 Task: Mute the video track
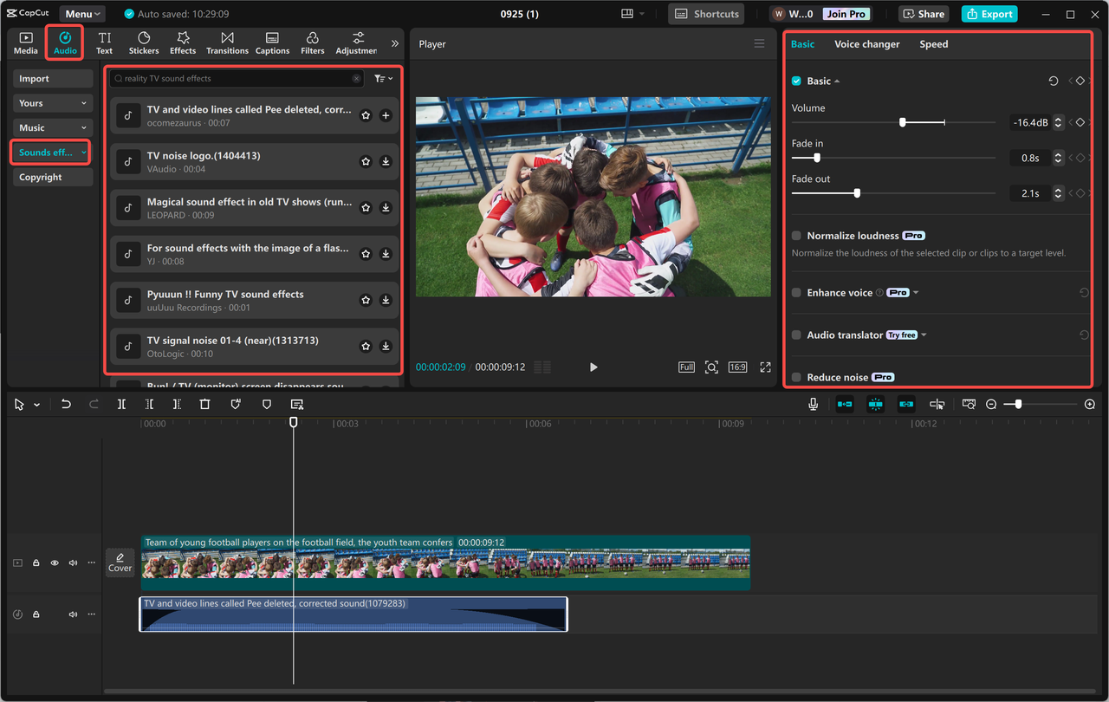(x=73, y=562)
